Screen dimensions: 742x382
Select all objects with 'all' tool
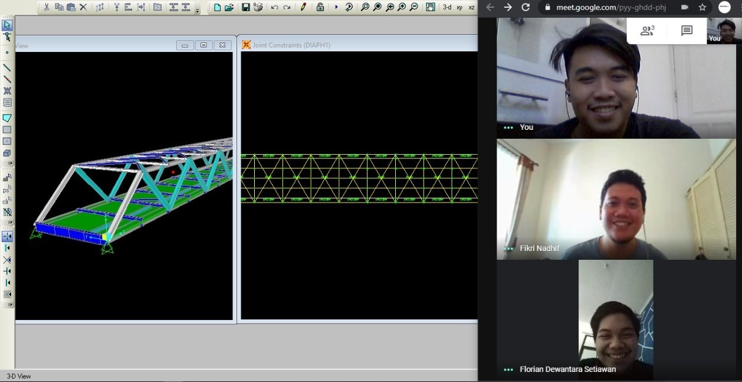coord(6,178)
